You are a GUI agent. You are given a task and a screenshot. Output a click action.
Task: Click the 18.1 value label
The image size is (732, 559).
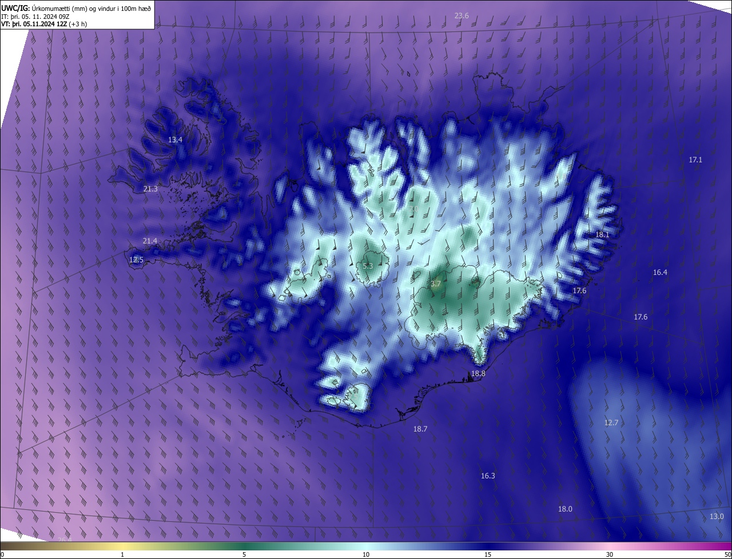pyautogui.click(x=603, y=234)
